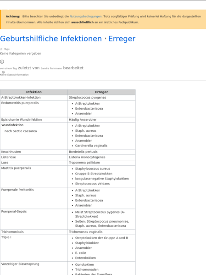The height and width of the screenshot is (275, 206).
Task: Click small info icon above Keine Statusinformation
Action: tap(3, 72)
